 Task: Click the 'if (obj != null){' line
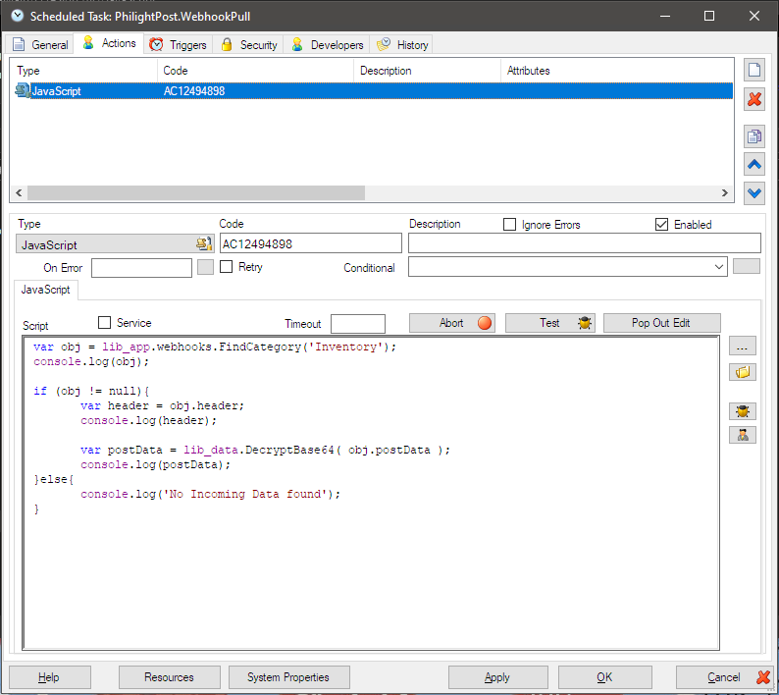pyautogui.click(x=91, y=391)
